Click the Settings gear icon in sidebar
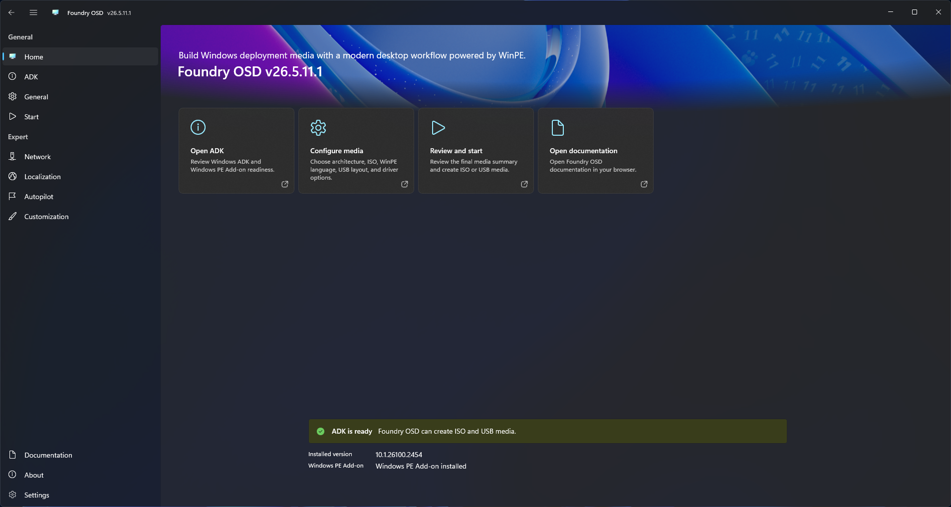The image size is (951, 507). pyautogui.click(x=12, y=495)
